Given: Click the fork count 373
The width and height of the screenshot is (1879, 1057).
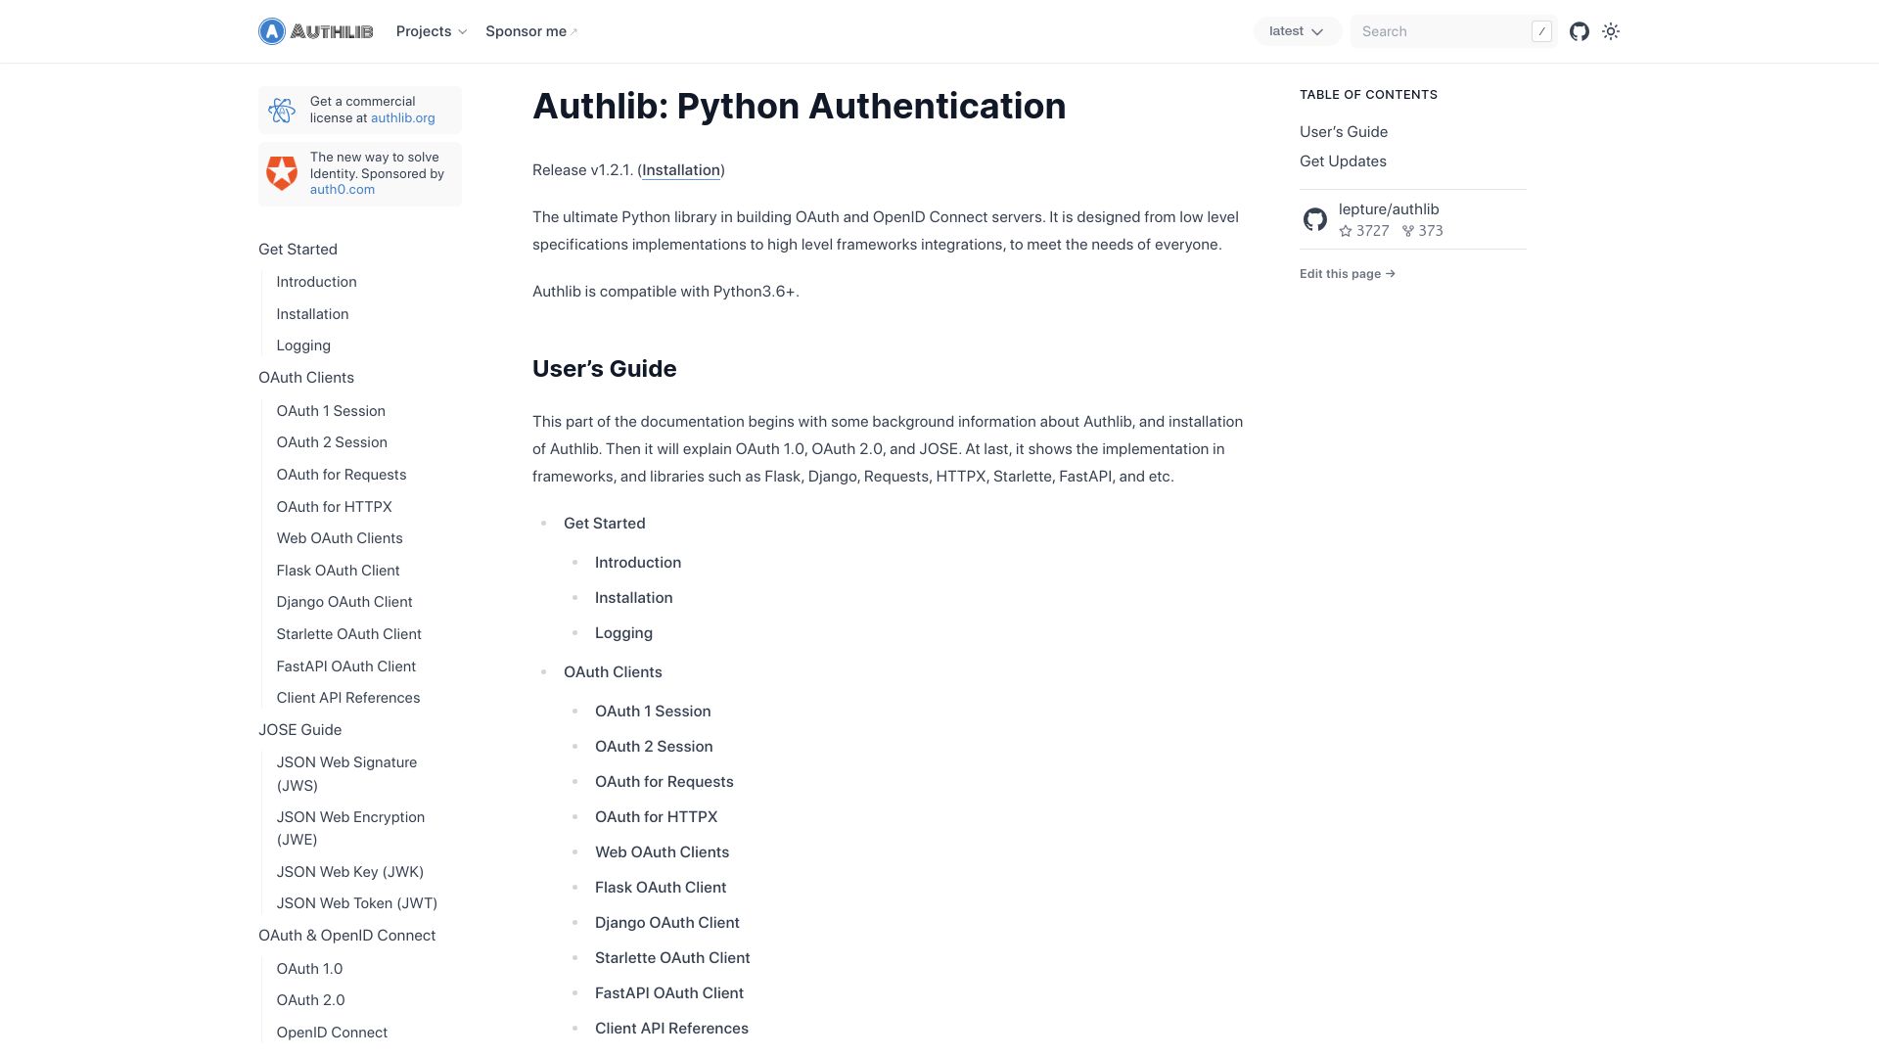Looking at the screenshot, I should 1423,231.
